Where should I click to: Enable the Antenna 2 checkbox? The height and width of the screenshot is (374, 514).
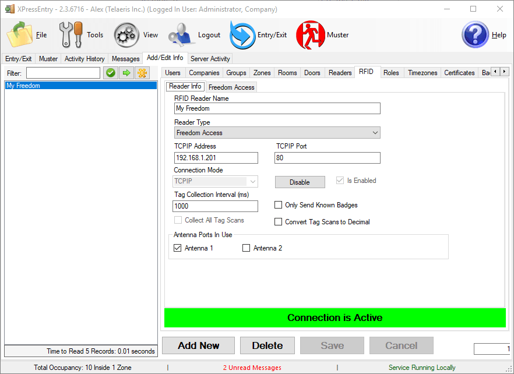pyautogui.click(x=246, y=248)
